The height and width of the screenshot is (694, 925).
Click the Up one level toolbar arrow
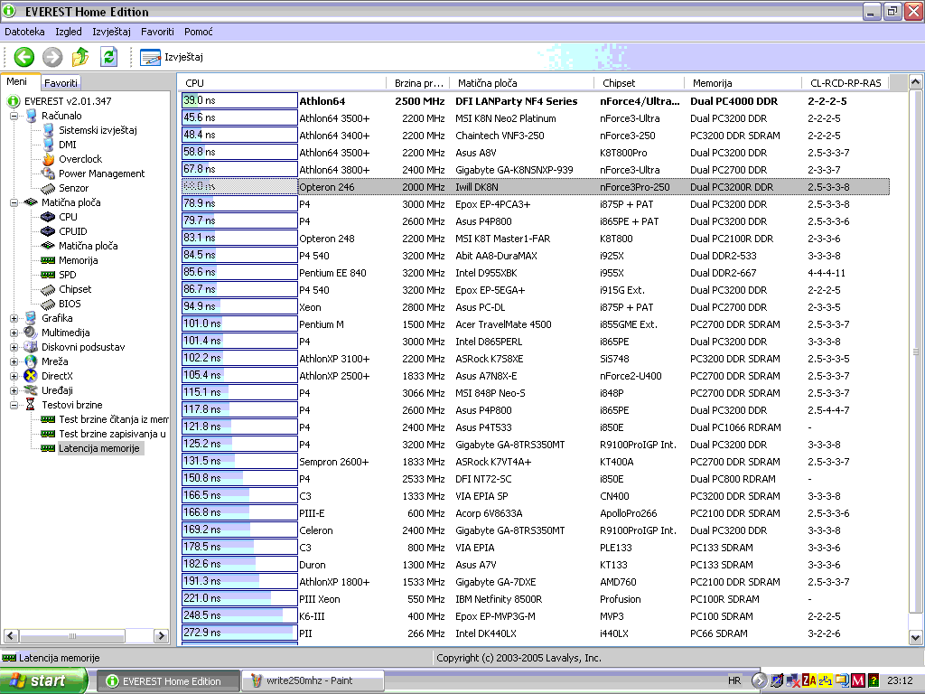(80, 57)
